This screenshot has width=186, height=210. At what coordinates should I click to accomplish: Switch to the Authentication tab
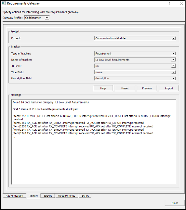point(15,196)
